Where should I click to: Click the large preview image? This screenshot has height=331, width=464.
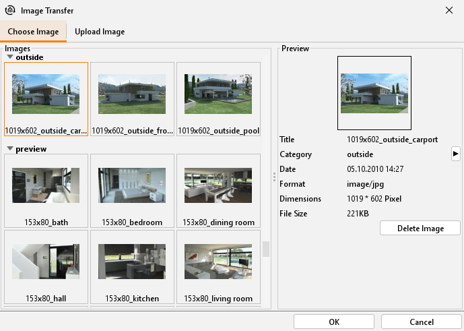pyautogui.click(x=374, y=93)
